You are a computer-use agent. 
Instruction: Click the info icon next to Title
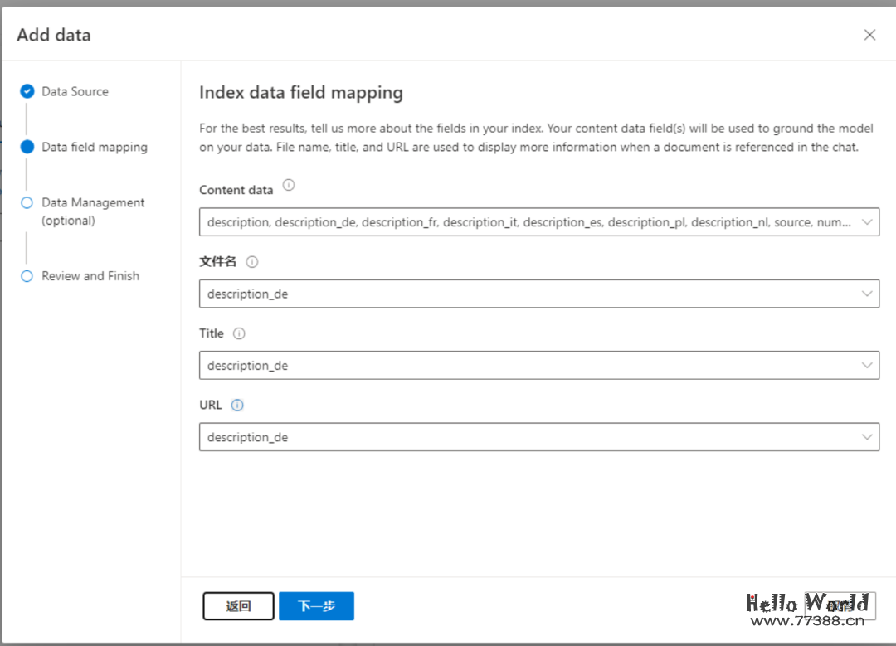[239, 333]
